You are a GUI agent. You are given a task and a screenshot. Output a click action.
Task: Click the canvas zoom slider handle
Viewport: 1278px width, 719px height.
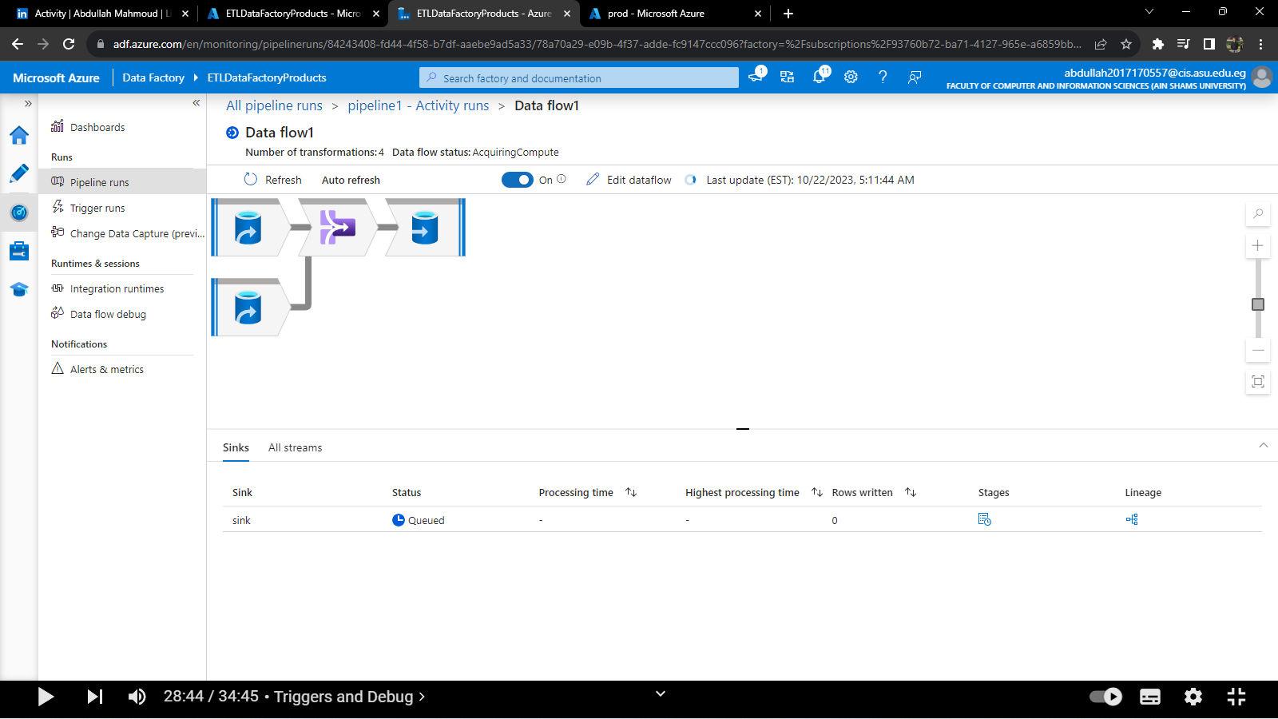pos(1258,304)
